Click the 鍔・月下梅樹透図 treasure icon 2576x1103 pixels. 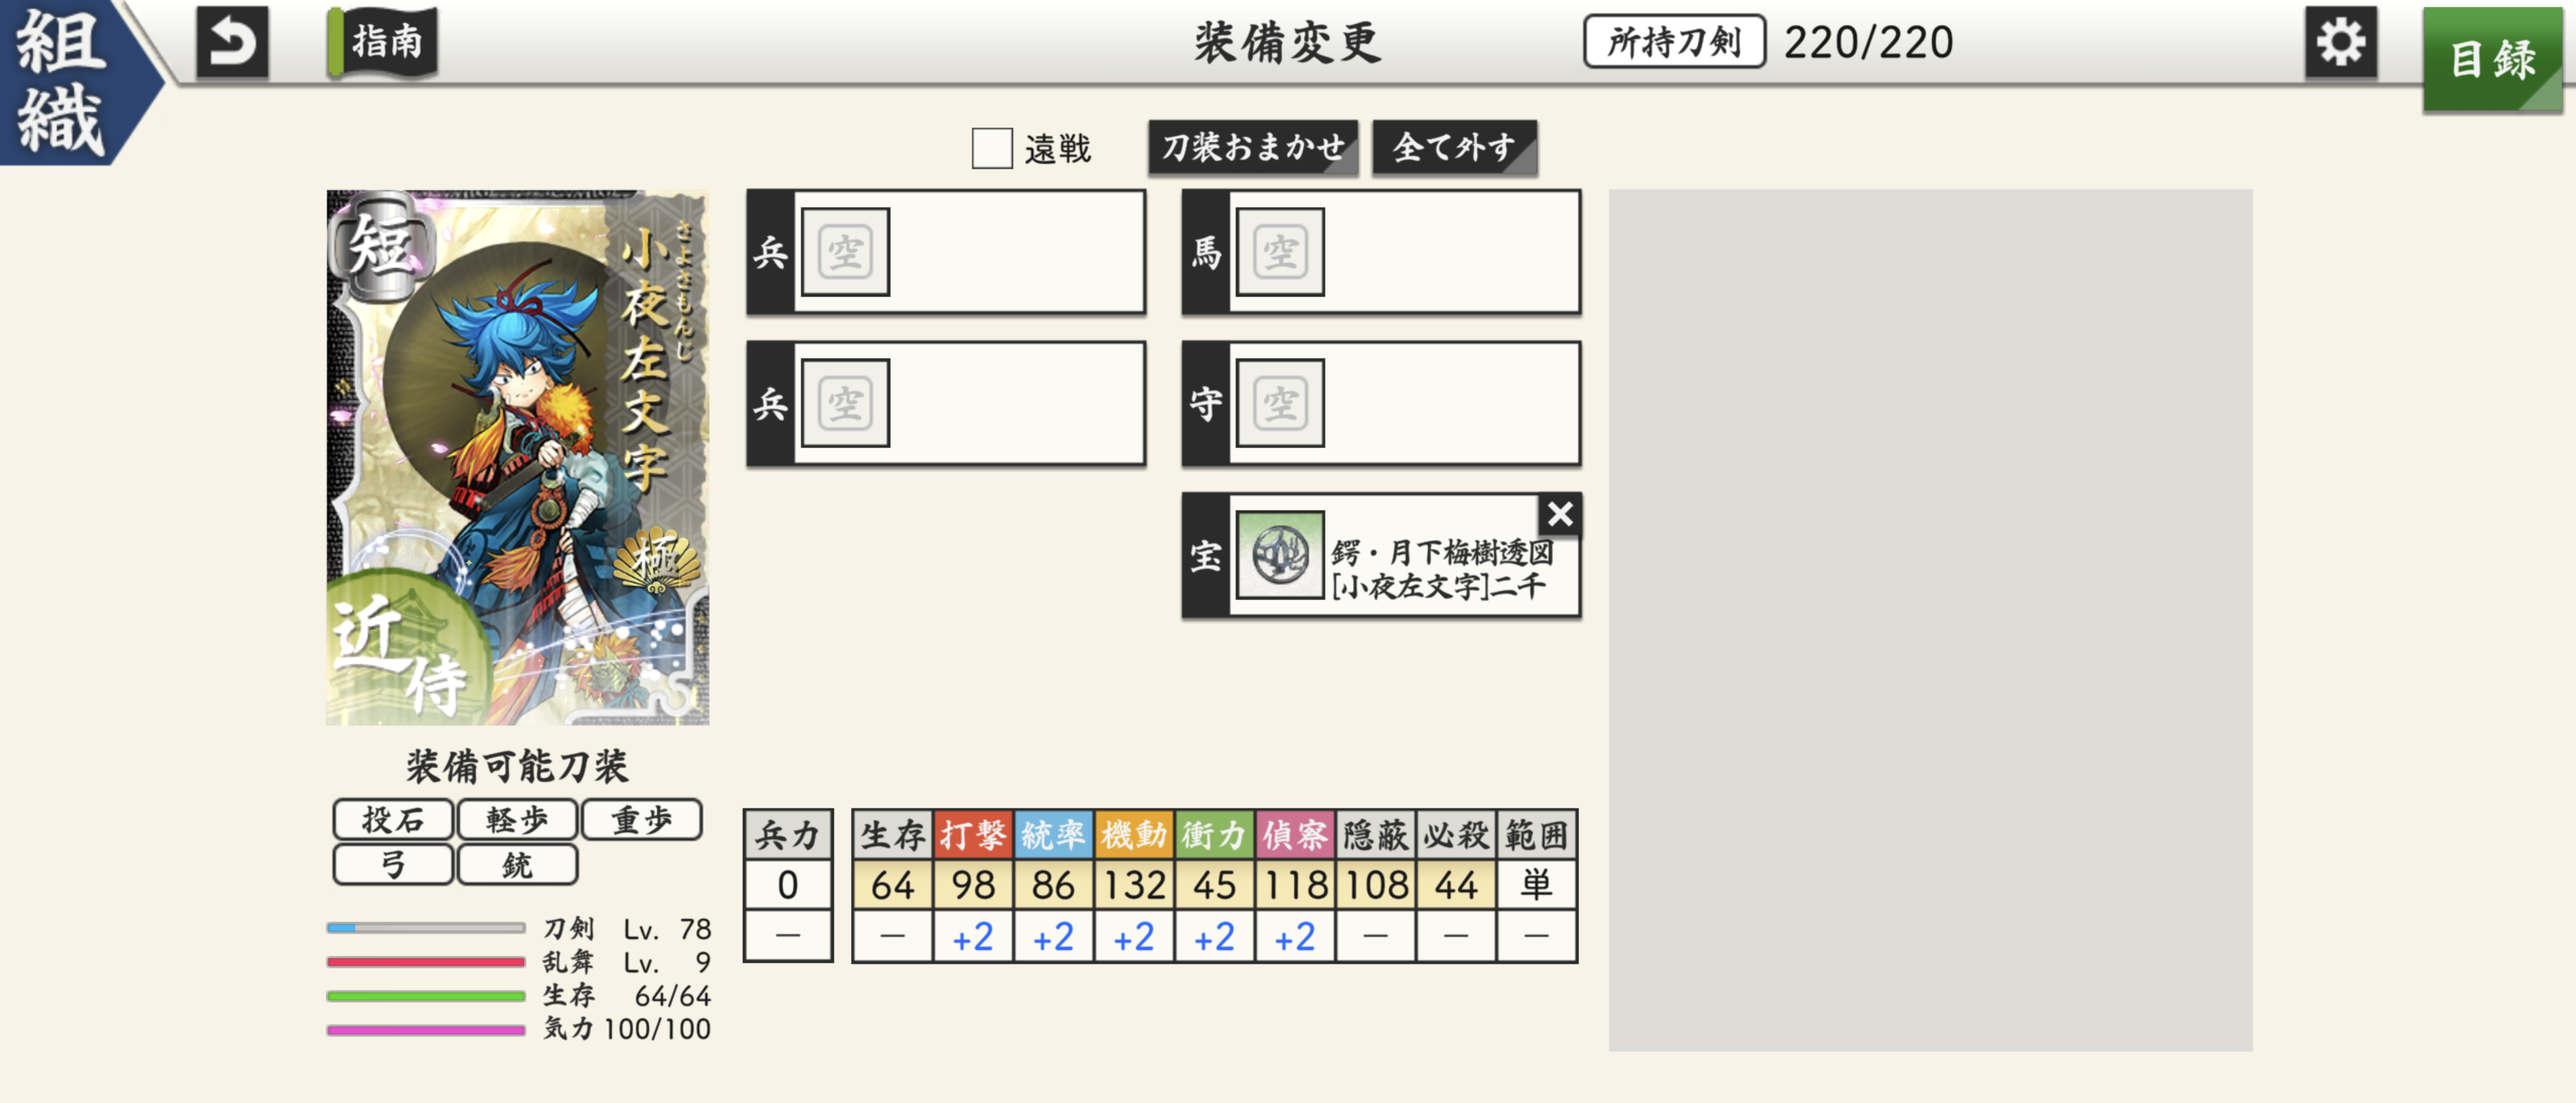click(x=1280, y=555)
